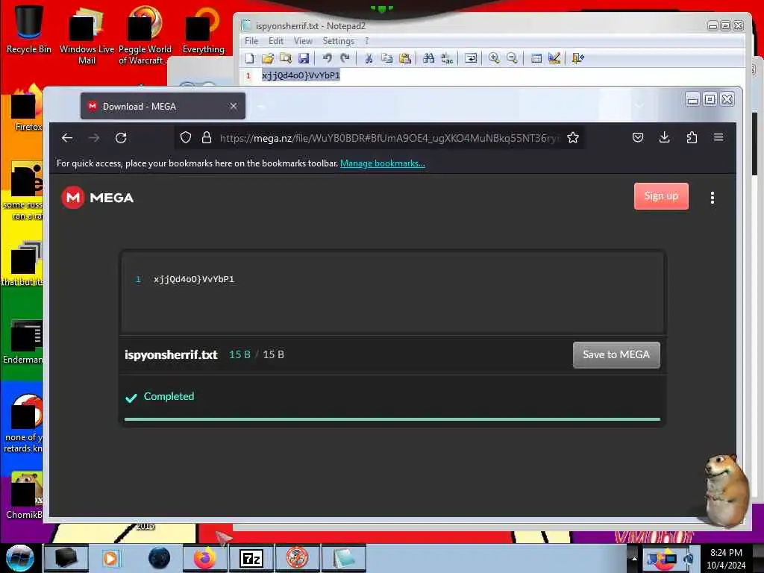This screenshot has height=573, width=764.
Task: Open the Peggle World of Warcraft desktop icon
Action: 145,35
